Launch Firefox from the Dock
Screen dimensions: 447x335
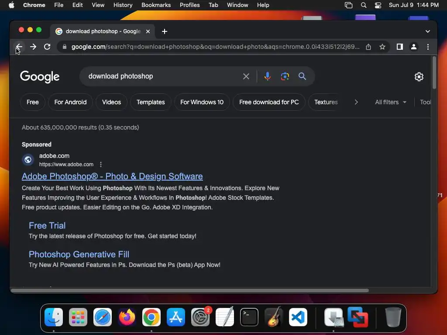click(x=127, y=317)
